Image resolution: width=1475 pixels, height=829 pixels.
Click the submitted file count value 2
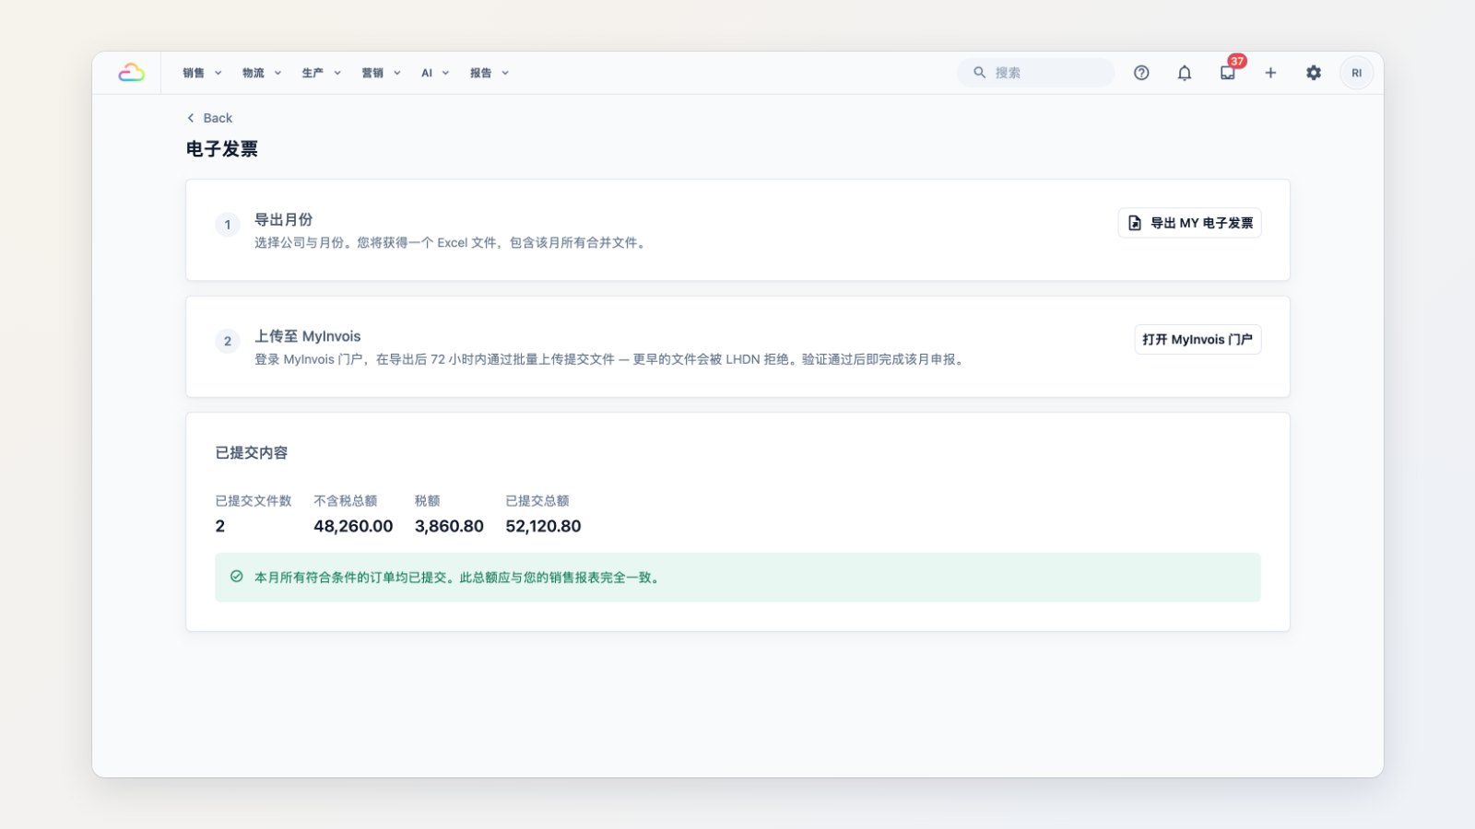pos(220,526)
